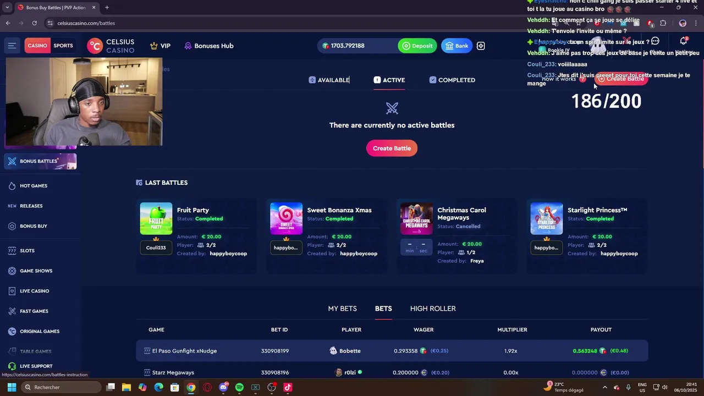Click the Celsius Casino logo
Viewport: 704px width, 396px height.
111,46
